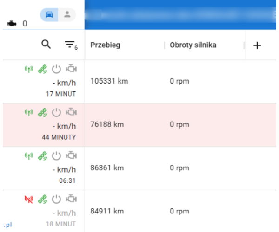Viewport: 279px width, 232px height.
Task: Click ignition power icon in 18 MINUT row
Action: pos(56,200)
